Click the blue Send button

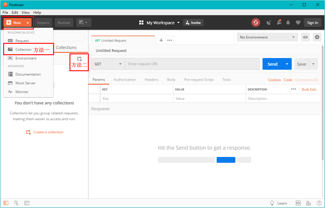(x=272, y=64)
